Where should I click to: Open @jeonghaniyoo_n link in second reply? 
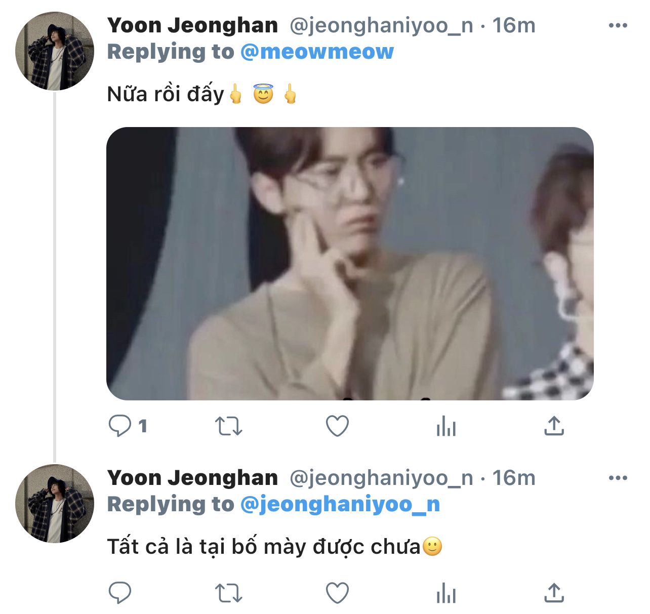point(340,504)
